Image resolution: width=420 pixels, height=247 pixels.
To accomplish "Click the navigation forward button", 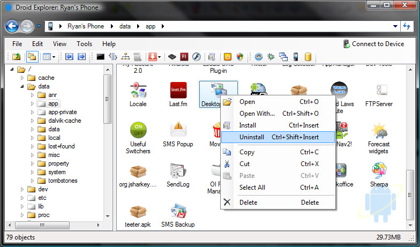I will pyautogui.click(x=27, y=26).
